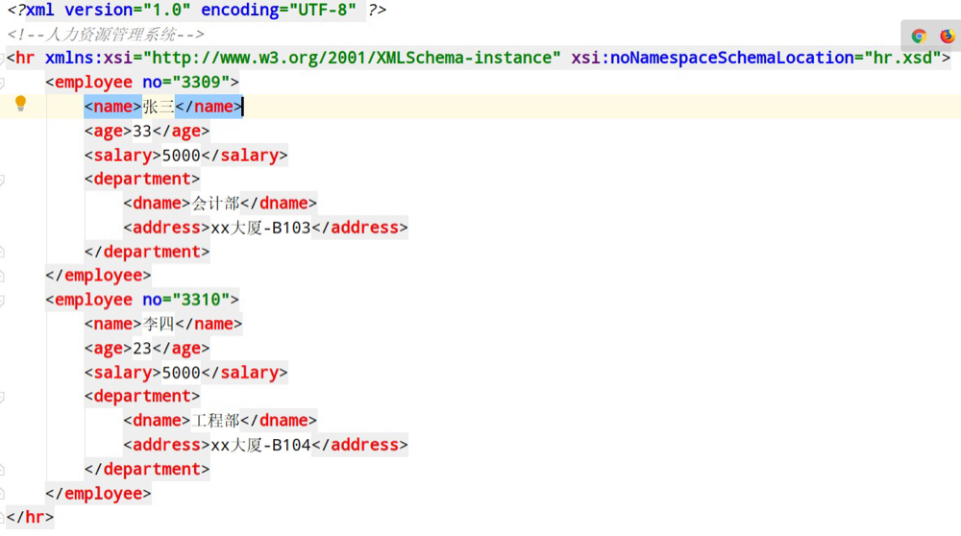Click the age value 23
The height and width of the screenshot is (536, 961).
point(142,349)
